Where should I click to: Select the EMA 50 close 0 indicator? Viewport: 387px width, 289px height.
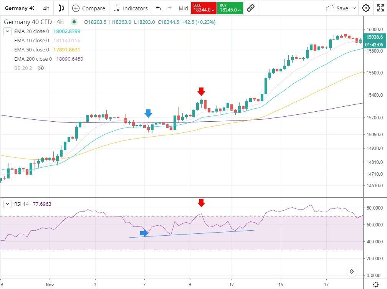(x=31, y=50)
